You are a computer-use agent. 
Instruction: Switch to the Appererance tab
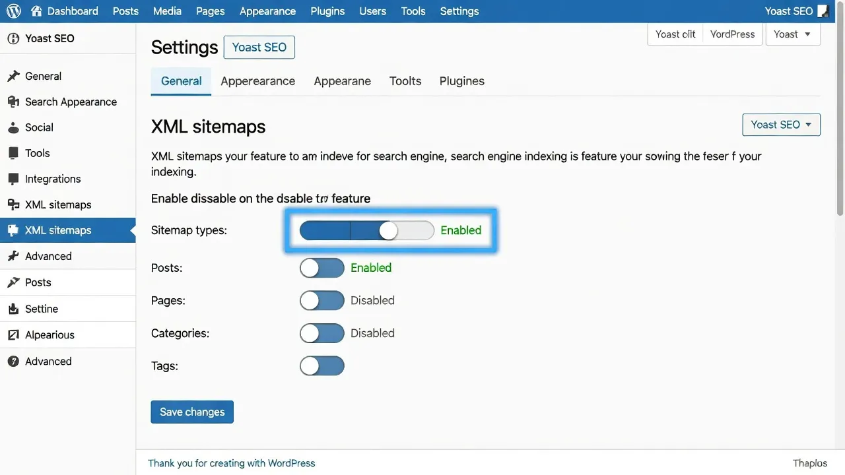(x=257, y=81)
